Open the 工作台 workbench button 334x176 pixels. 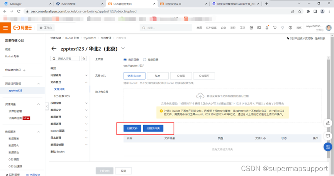click(46, 28)
